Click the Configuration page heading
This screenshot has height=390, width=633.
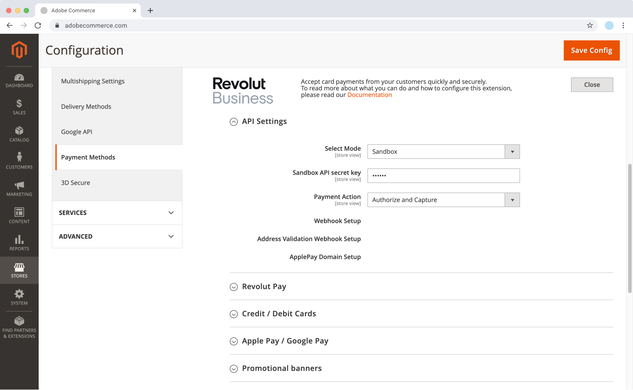pos(84,50)
